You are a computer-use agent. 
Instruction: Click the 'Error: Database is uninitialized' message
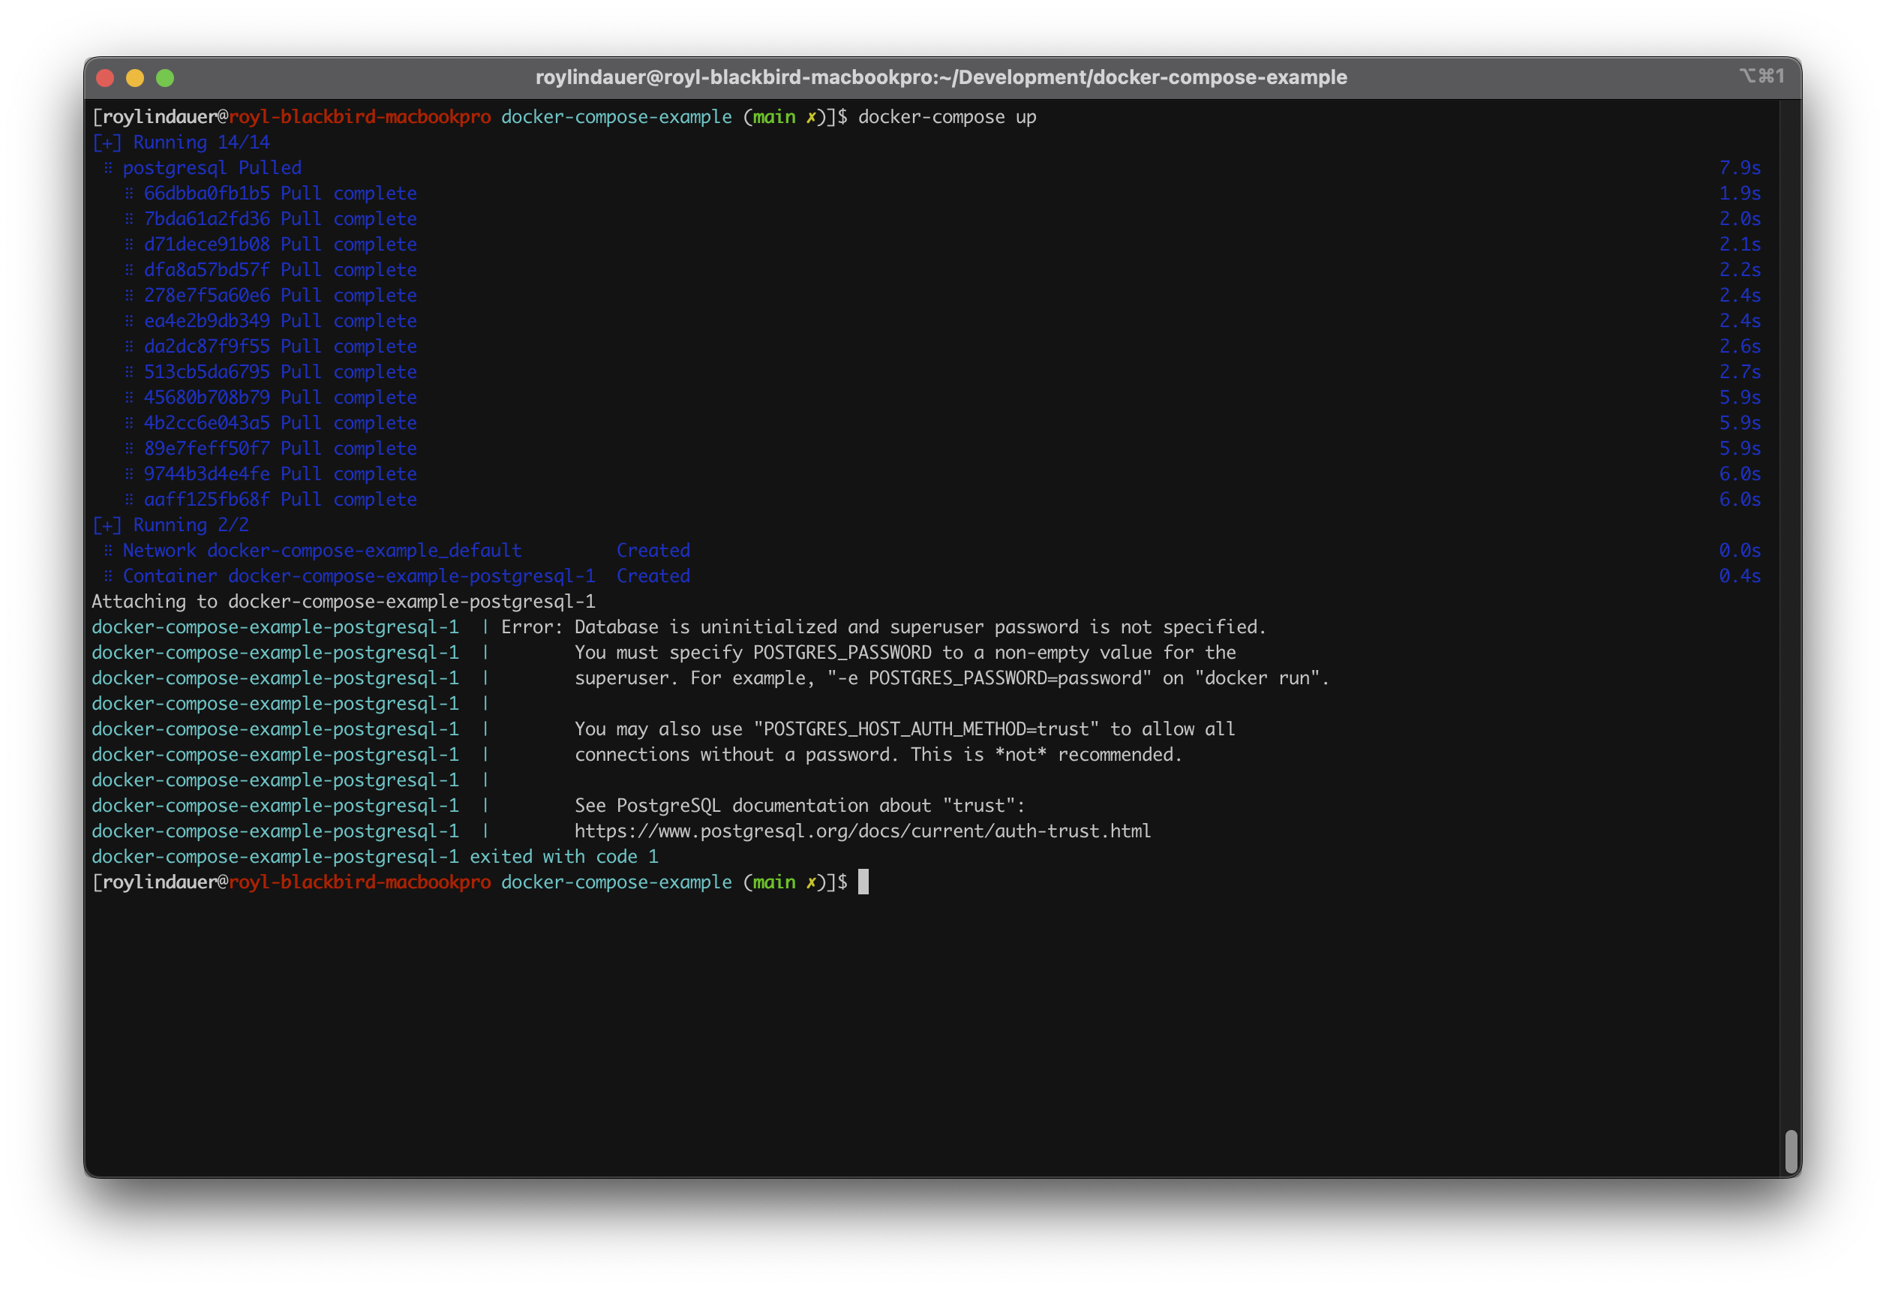point(884,627)
